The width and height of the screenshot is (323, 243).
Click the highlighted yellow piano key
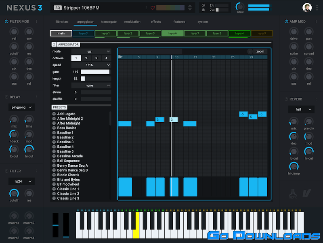[136, 226]
